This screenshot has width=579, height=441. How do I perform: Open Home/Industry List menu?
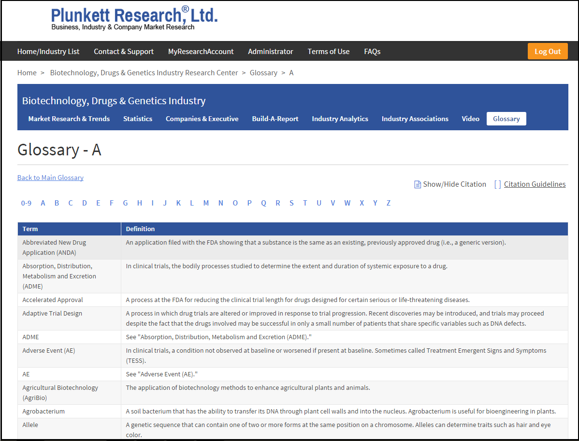pos(48,52)
